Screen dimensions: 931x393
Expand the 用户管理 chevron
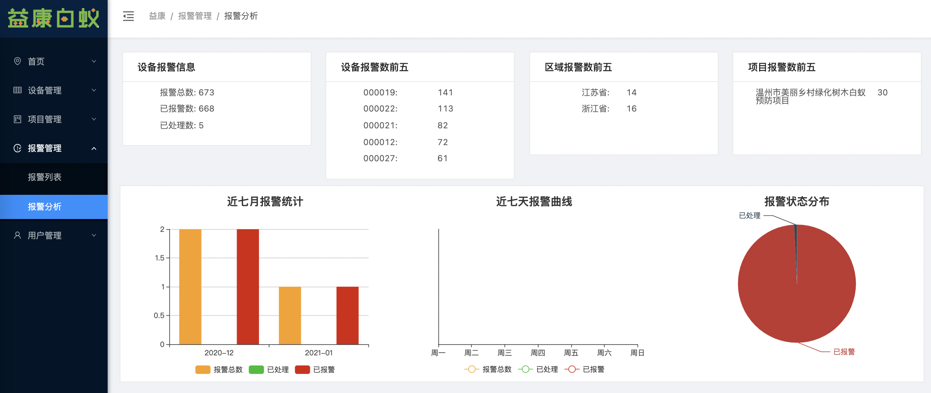[94, 235]
